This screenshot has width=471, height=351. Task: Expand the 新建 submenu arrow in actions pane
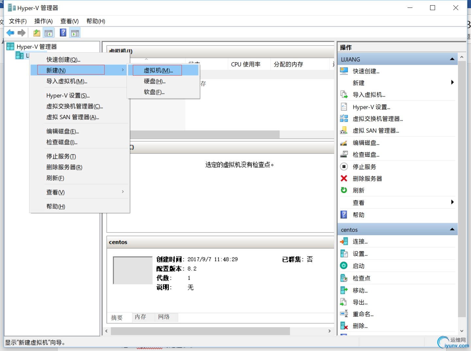[x=452, y=82]
